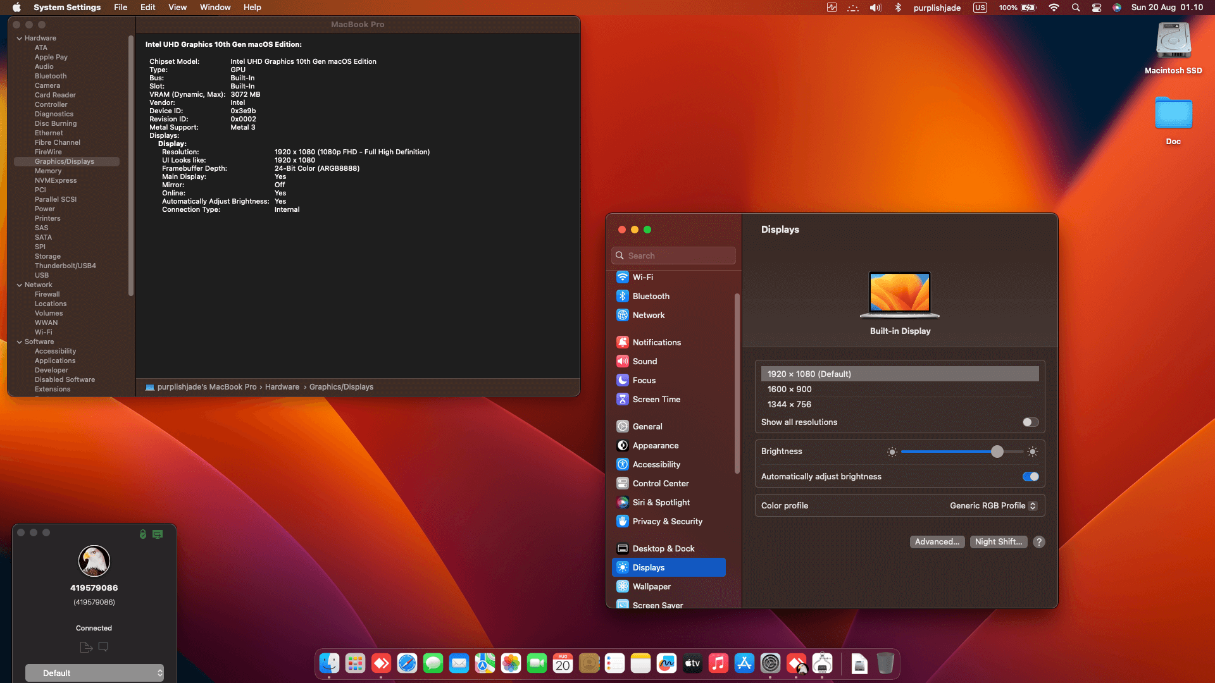
Task: Click the Advanced... button
Action: tap(937, 542)
